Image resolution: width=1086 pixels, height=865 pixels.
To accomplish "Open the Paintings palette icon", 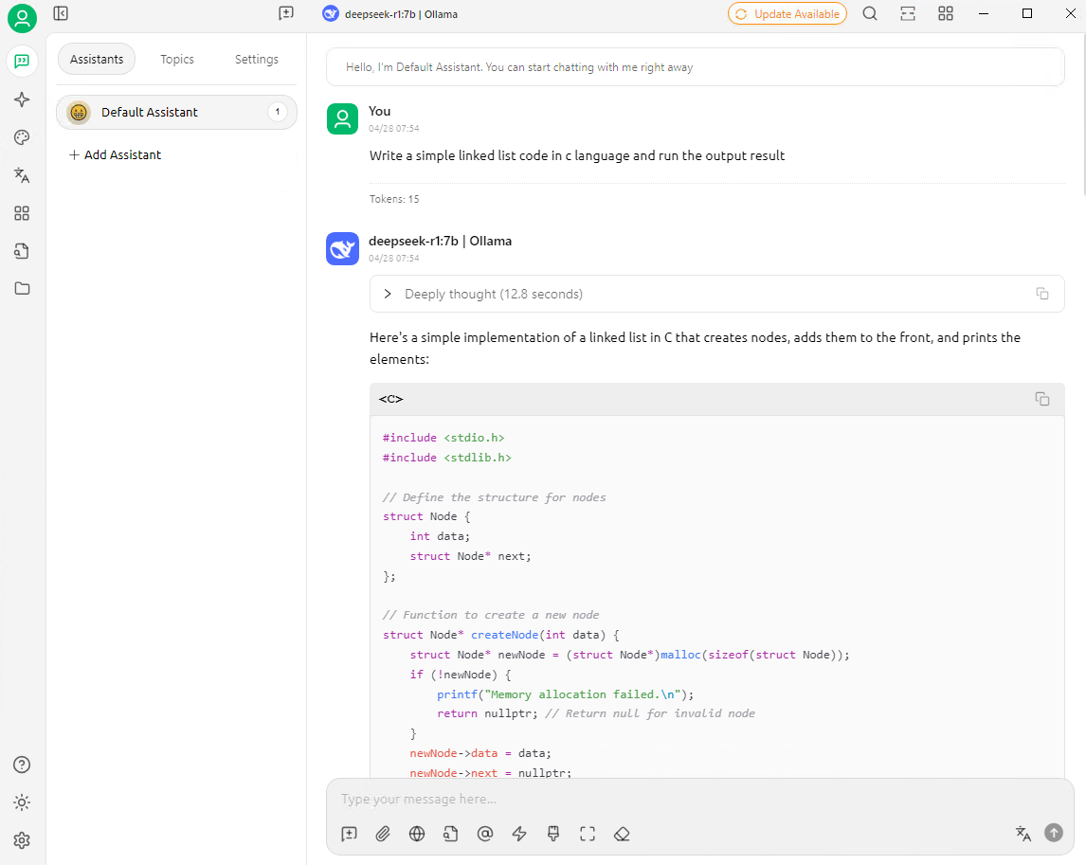I will (22, 137).
